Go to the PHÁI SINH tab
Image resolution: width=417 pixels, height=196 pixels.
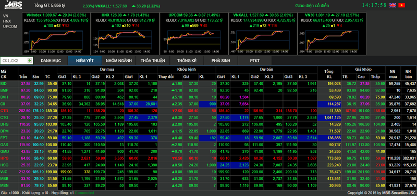pos(220,60)
